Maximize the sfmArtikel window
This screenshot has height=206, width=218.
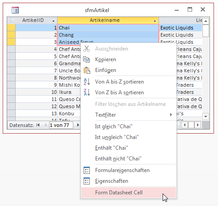click(190, 9)
